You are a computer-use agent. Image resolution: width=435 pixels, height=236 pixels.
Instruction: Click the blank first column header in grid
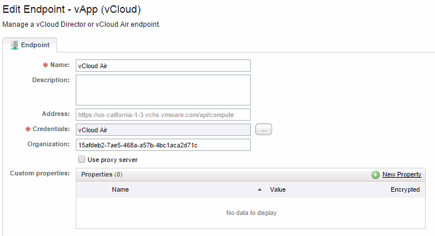coord(92,189)
